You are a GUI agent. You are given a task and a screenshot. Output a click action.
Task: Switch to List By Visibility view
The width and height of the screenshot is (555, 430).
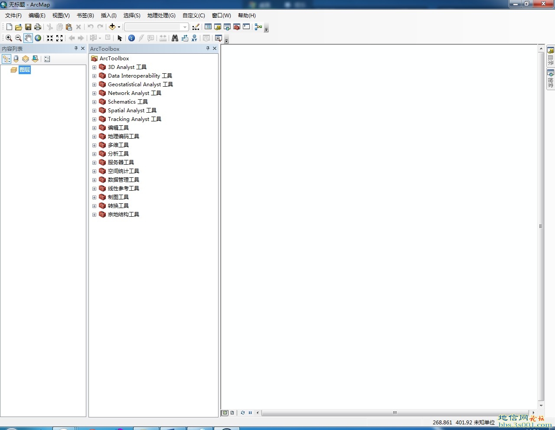26,59
